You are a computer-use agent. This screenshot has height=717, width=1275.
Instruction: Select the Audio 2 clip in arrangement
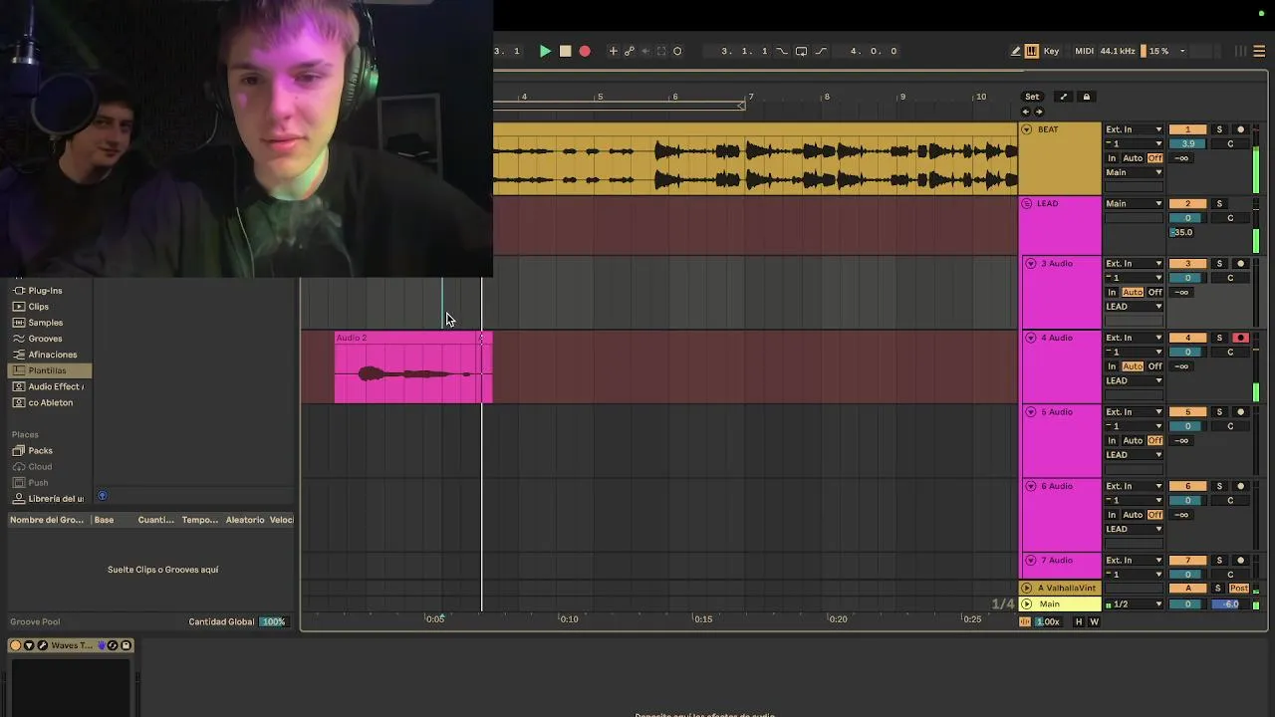pos(413,368)
